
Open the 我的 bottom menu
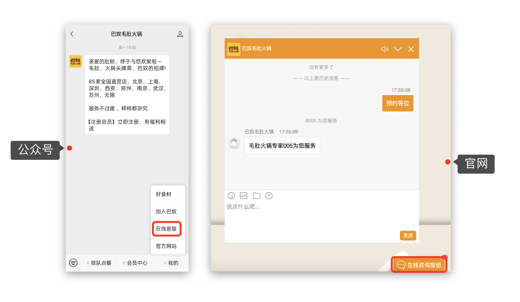click(171, 263)
